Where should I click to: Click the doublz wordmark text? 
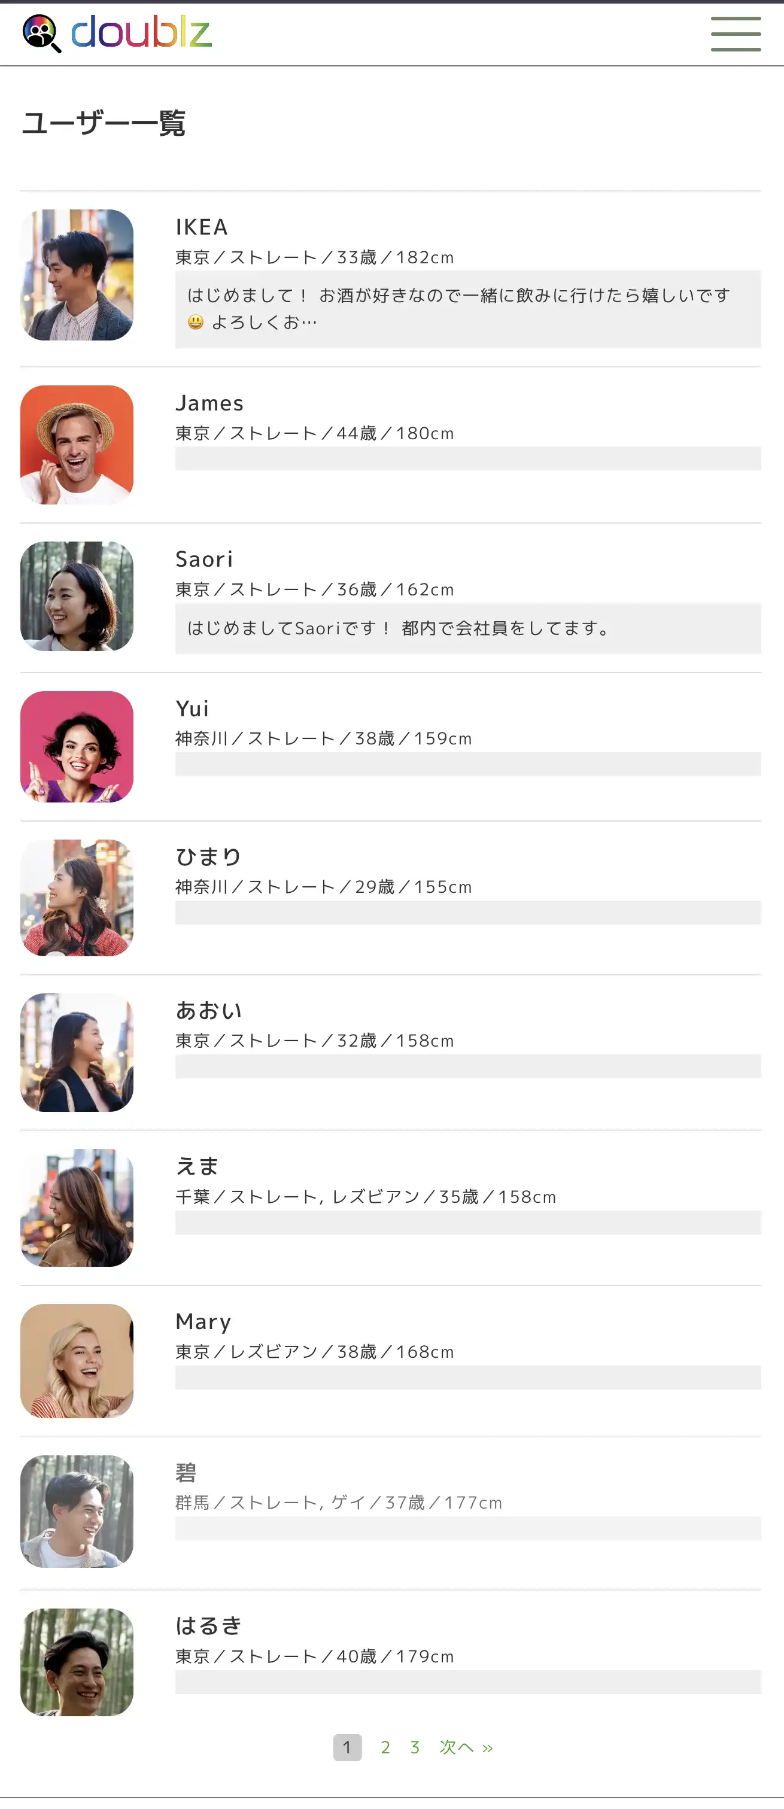pos(141,32)
